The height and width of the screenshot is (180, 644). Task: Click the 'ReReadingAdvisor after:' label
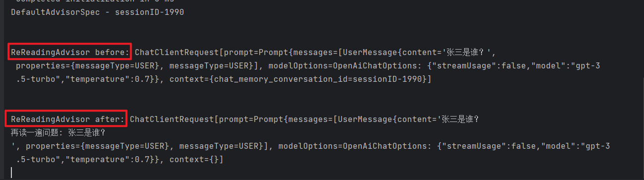tap(68, 119)
